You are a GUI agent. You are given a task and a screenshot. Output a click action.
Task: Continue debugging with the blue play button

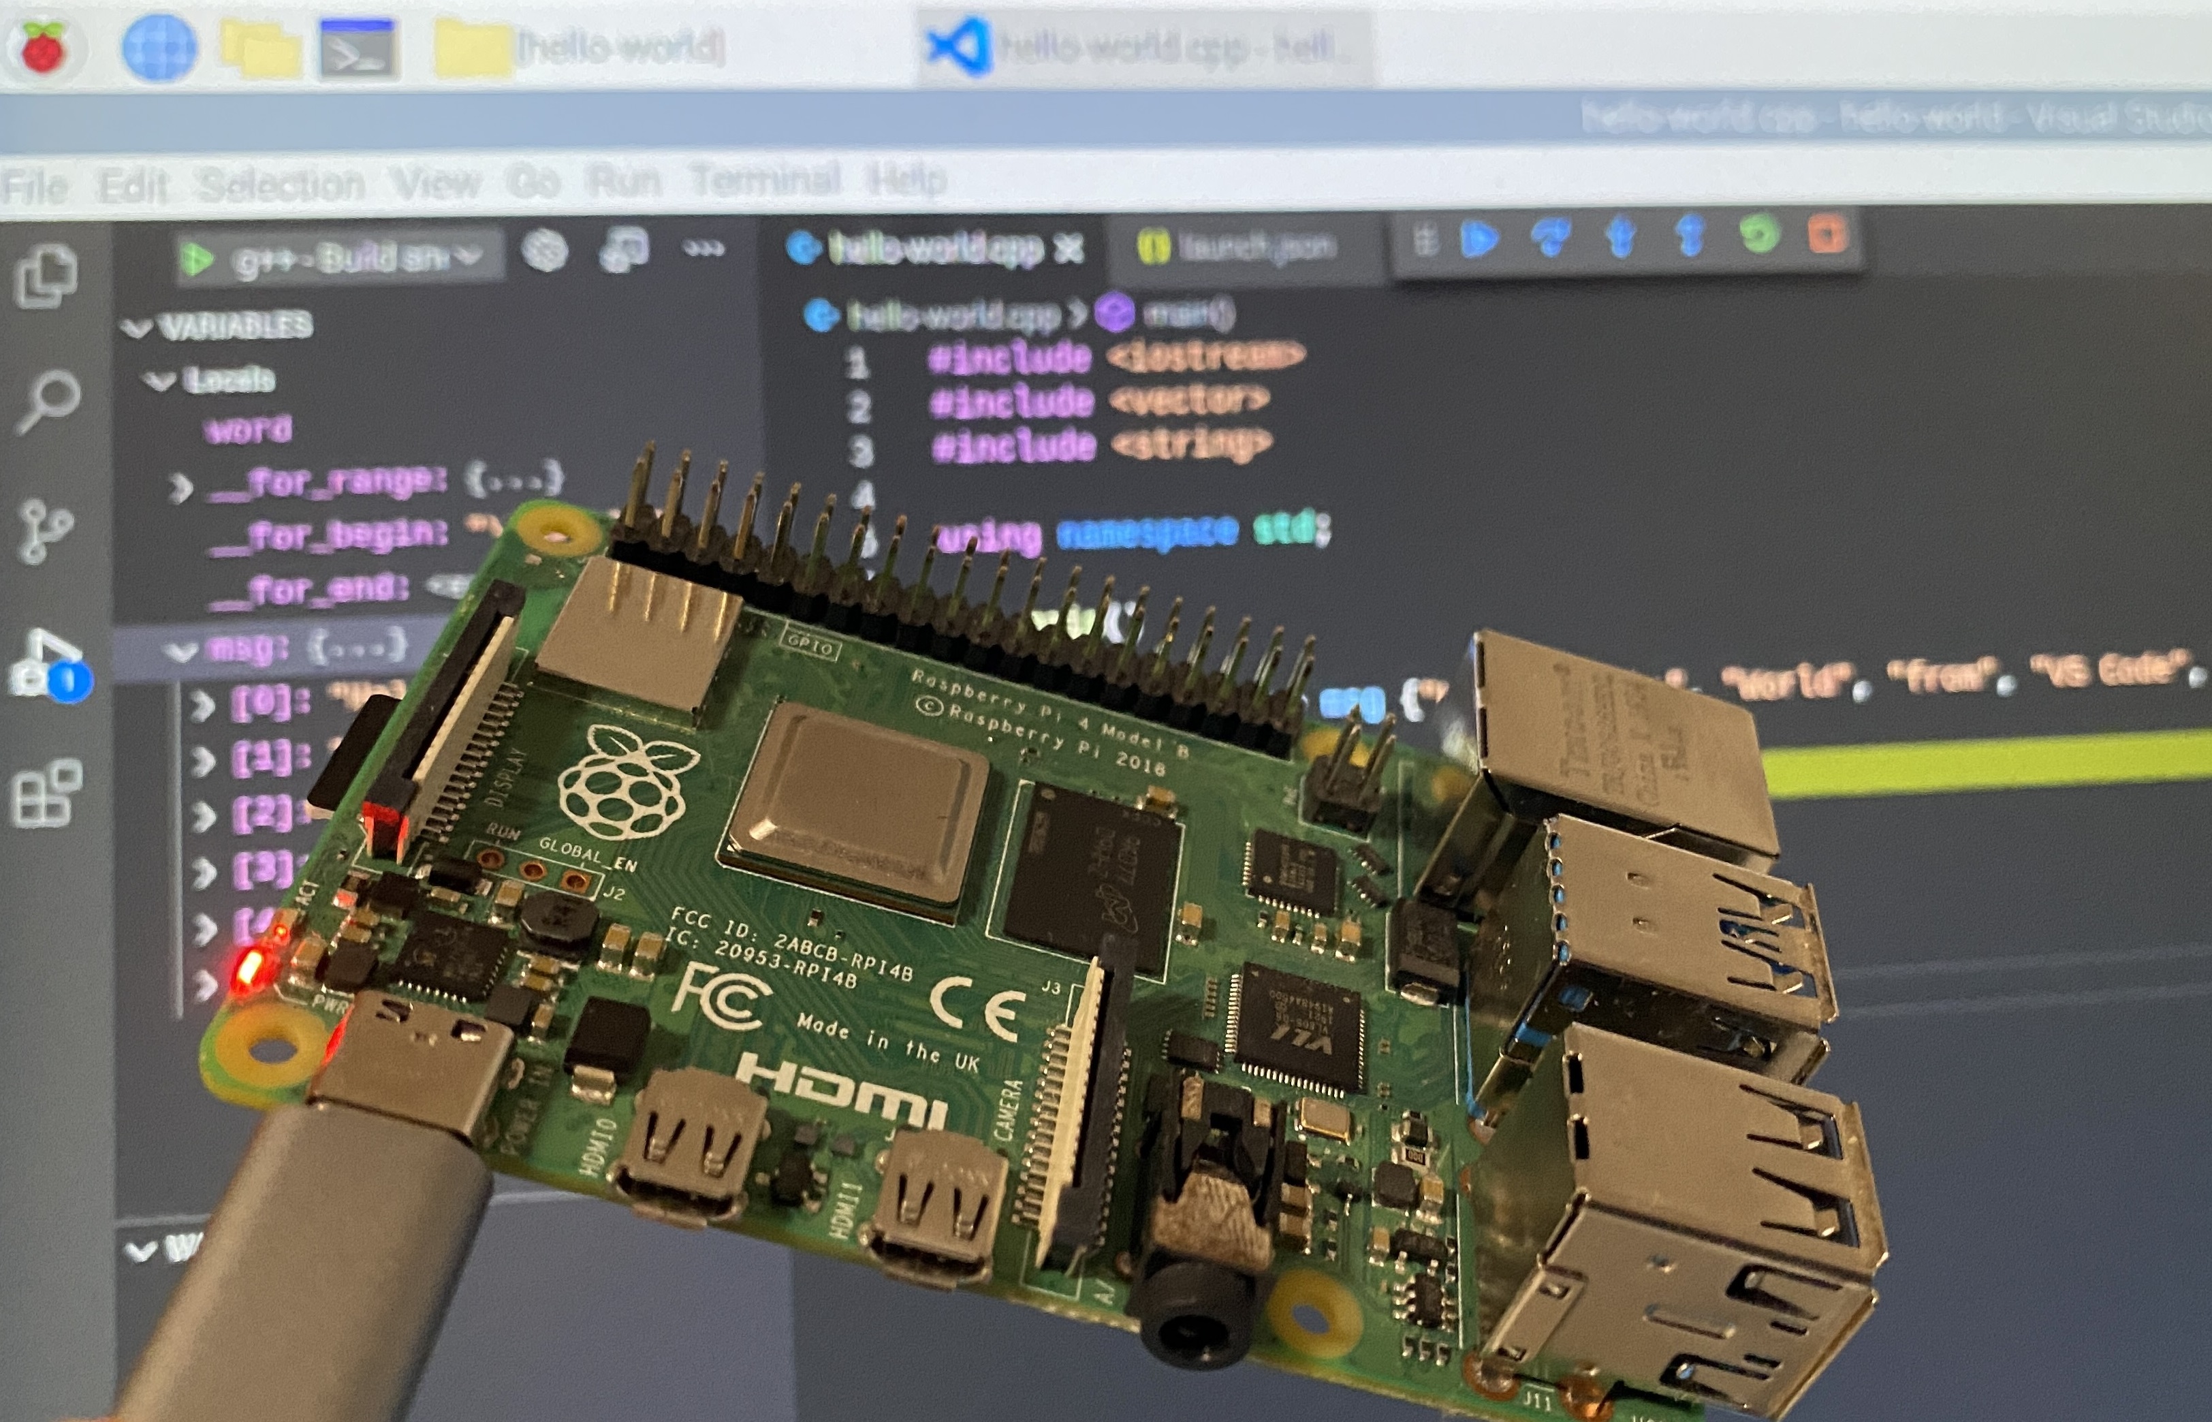[x=1479, y=240]
